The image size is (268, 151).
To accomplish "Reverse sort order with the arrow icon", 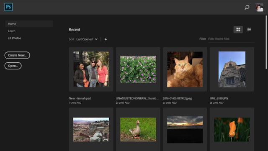I will [106, 39].
